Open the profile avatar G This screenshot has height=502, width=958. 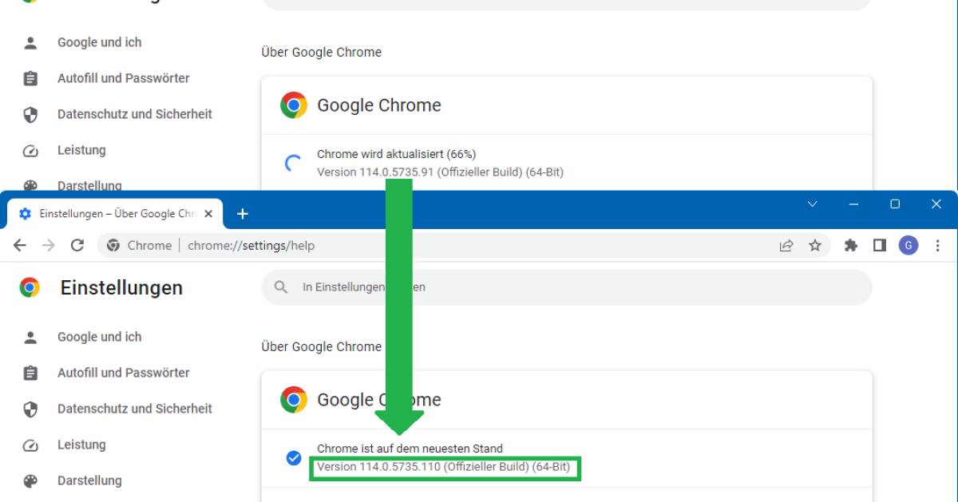point(909,246)
